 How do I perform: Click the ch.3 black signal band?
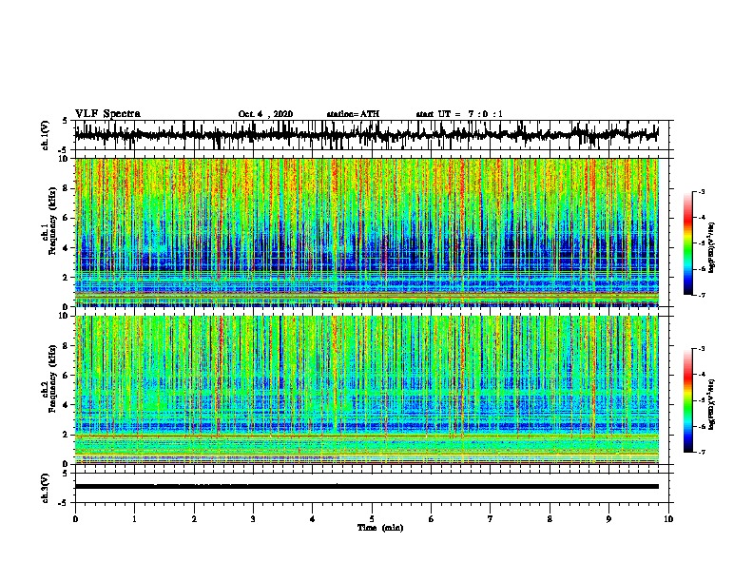(366, 487)
